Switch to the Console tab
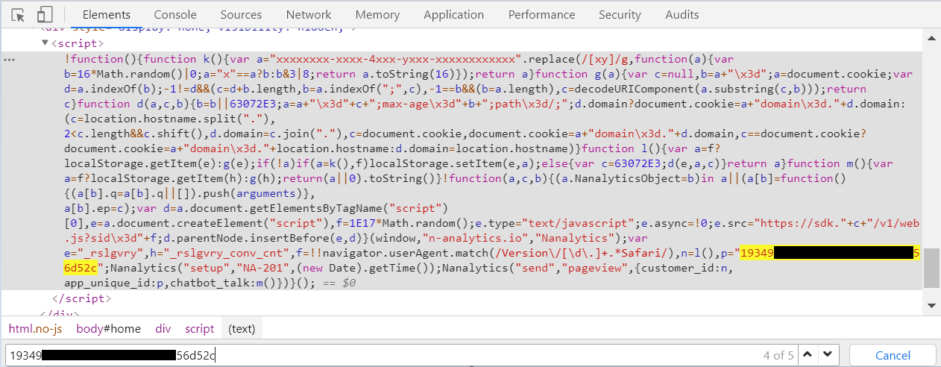The image size is (941, 367). point(175,15)
